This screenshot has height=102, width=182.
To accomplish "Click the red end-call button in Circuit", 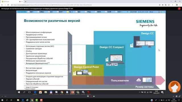I will pyautogui.click(x=179, y=9).
